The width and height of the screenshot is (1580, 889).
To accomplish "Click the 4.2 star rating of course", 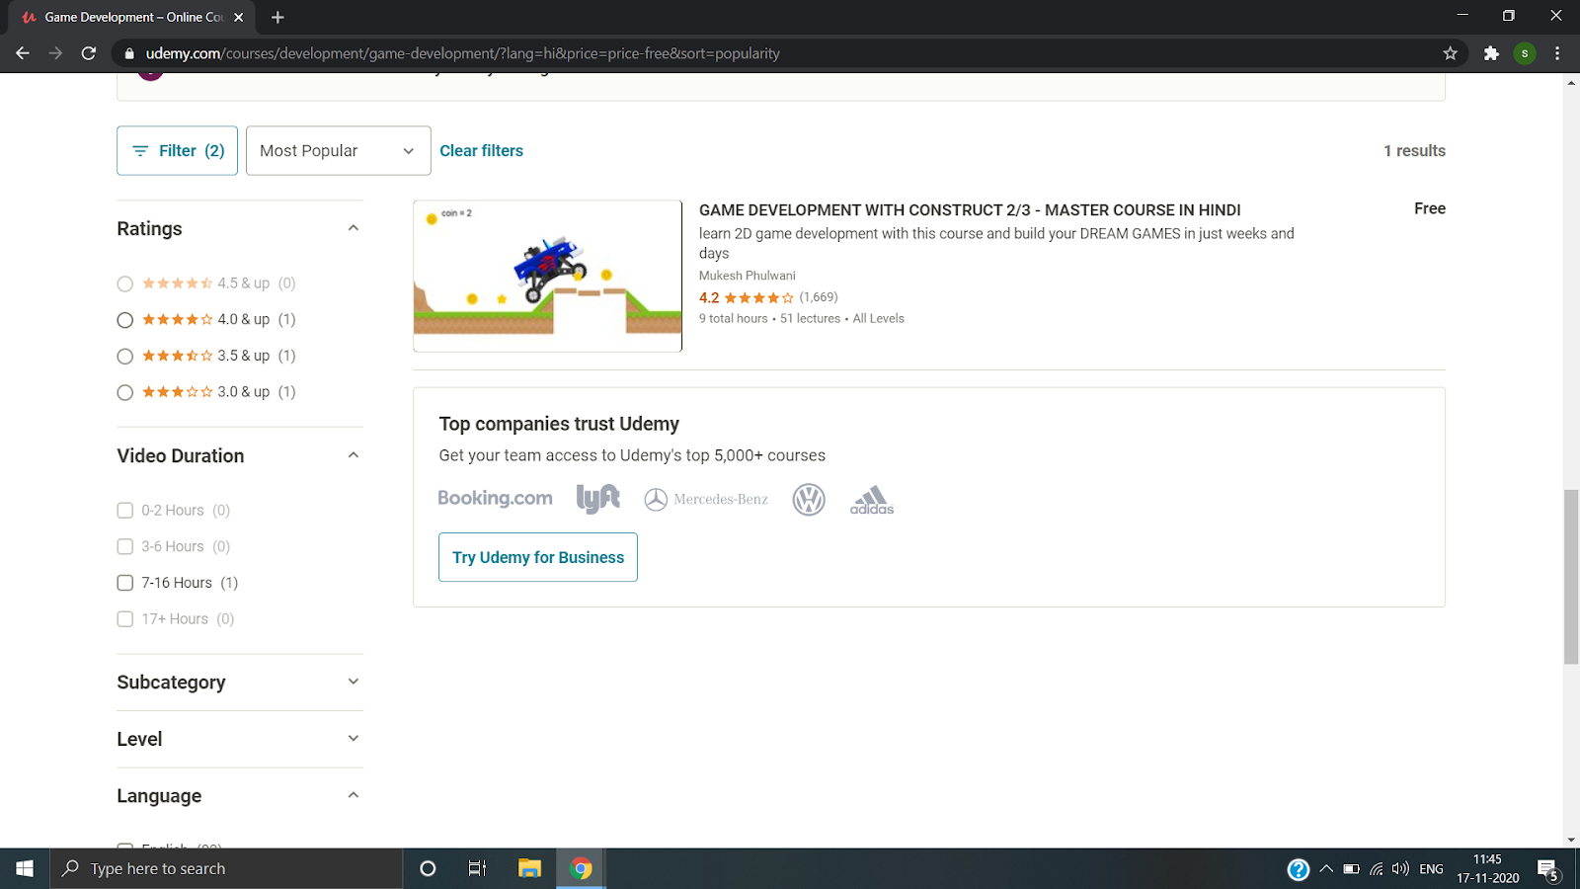I will tap(747, 297).
